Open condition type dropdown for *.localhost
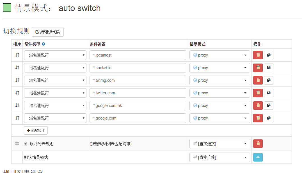Image resolution: width=302 pixels, height=173 pixels. pyautogui.click(x=55, y=55)
